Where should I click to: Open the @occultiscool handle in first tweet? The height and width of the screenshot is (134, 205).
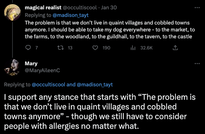pyautogui.click(x=80, y=8)
